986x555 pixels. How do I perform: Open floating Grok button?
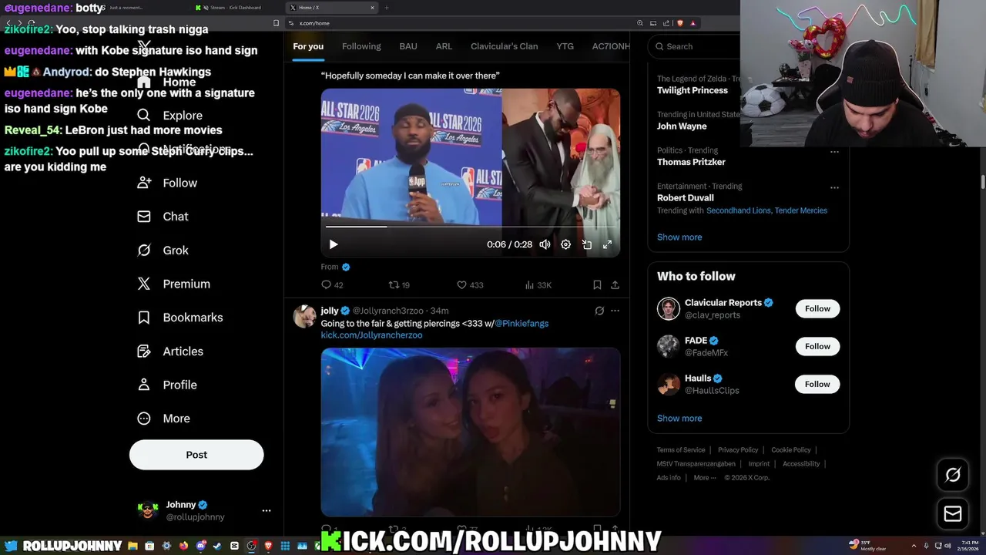click(953, 476)
